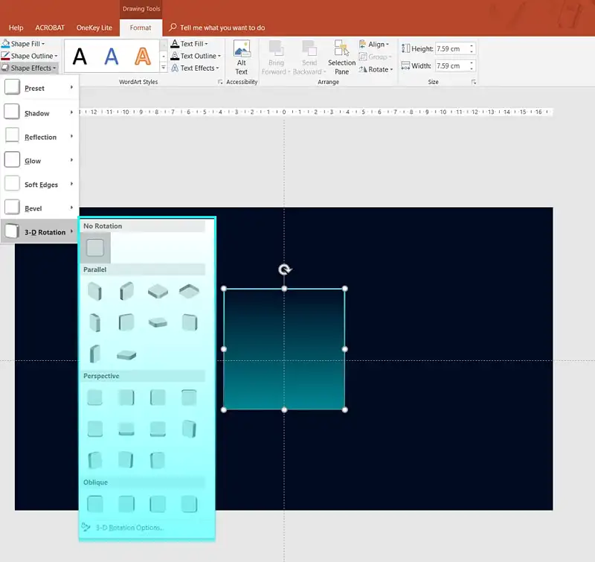Image resolution: width=595 pixels, height=562 pixels.
Task: Choose first Perspective preset in third row
Action: (x=95, y=460)
